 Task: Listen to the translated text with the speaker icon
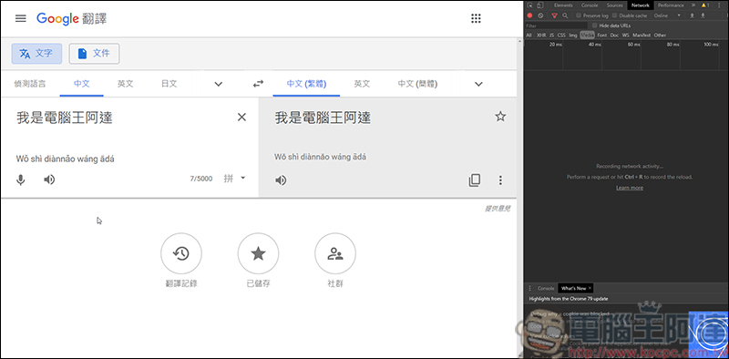click(281, 180)
